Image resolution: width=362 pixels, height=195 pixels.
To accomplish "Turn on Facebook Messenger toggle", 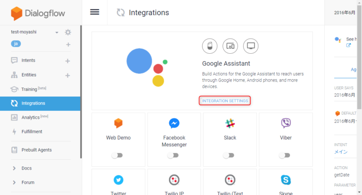I will [x=173, y=155].
